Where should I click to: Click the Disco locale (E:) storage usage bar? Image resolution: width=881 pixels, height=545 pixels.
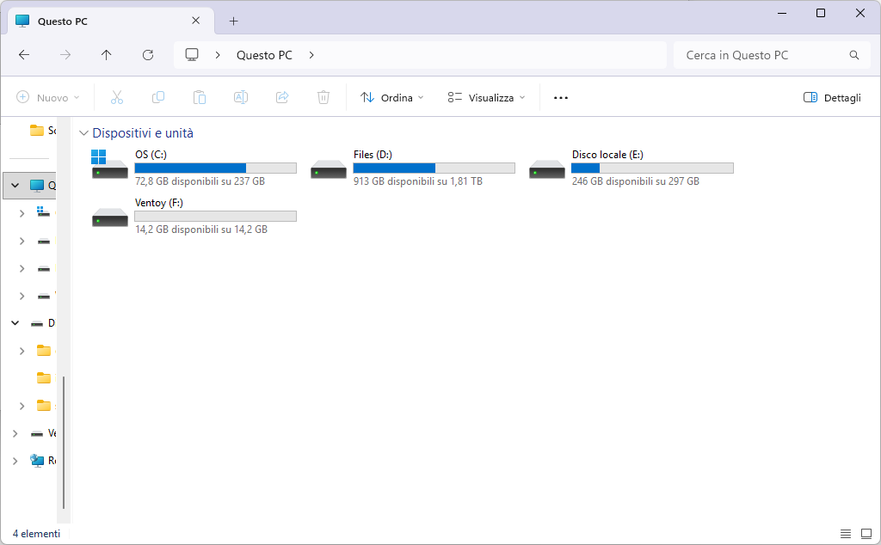652,168
